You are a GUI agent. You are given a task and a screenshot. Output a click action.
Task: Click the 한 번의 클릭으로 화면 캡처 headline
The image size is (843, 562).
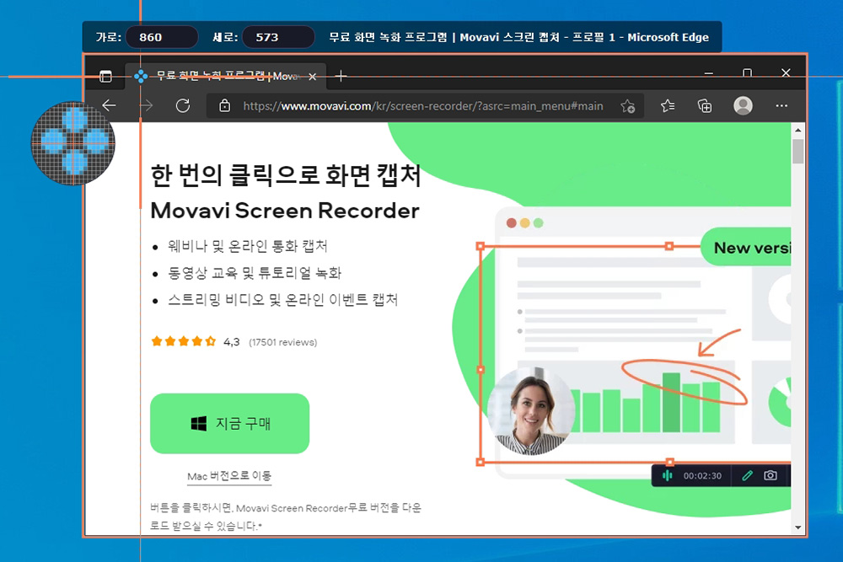(286, 175)
